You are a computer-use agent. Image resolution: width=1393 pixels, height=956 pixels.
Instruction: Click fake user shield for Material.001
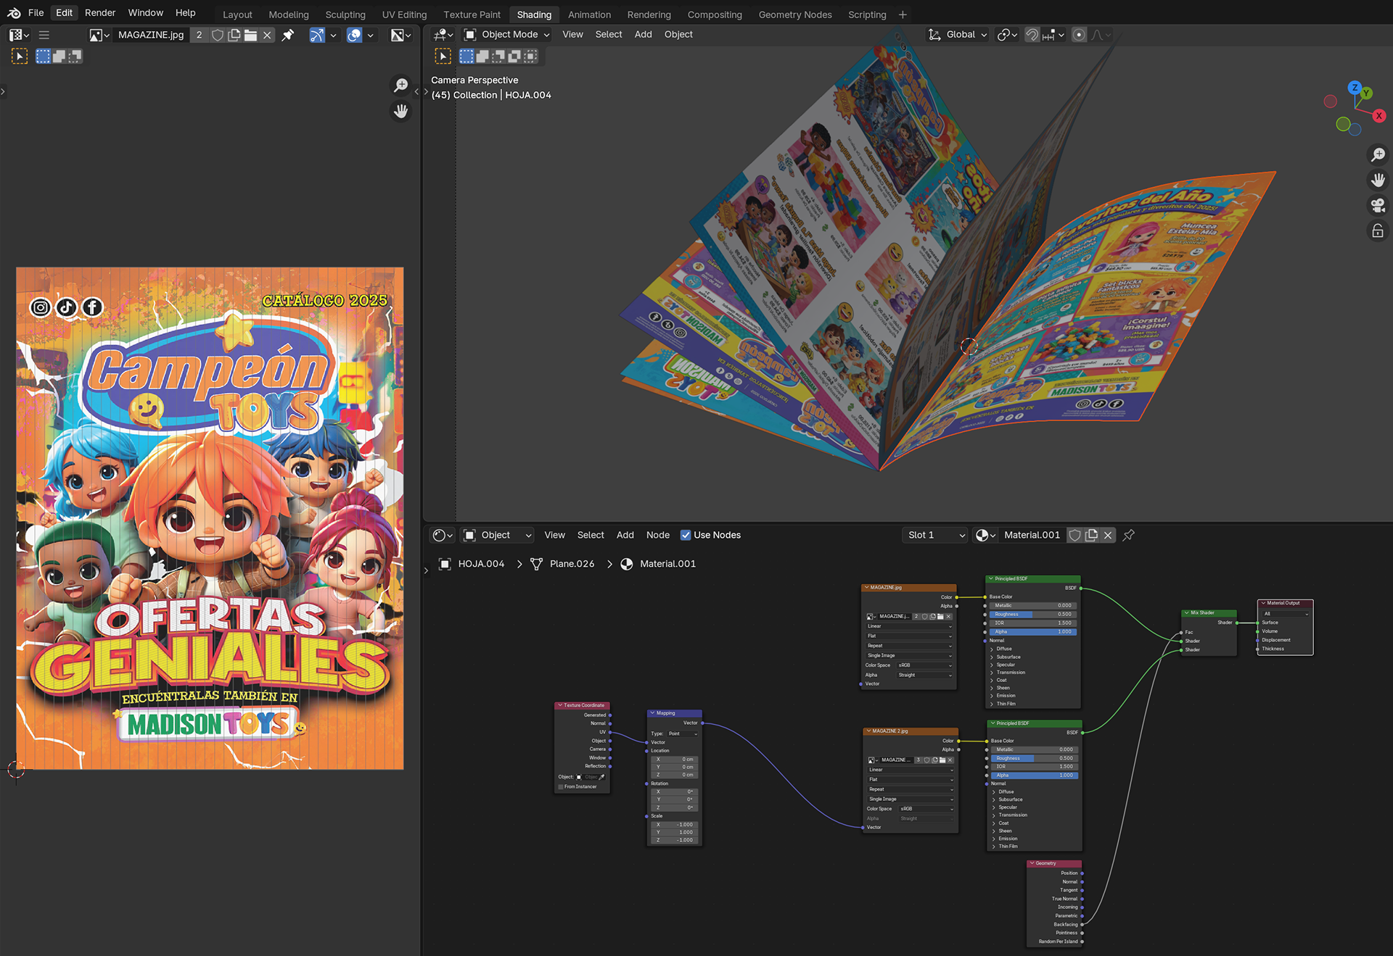pos(1075,535)
